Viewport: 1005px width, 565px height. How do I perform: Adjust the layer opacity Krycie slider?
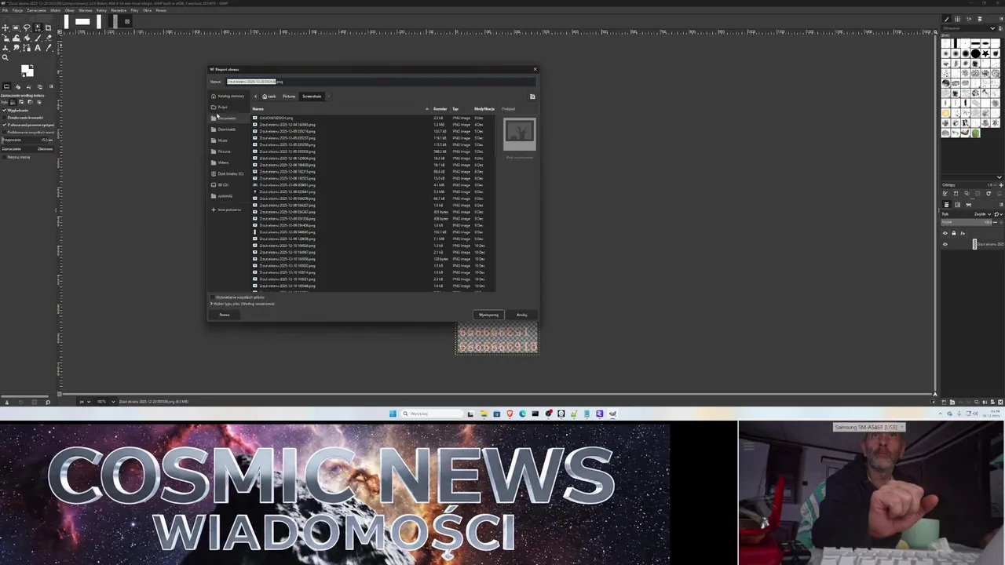[x=967, y=222]
